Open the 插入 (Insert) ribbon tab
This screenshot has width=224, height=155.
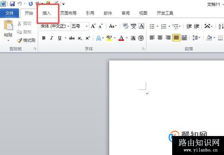point(46,13)
